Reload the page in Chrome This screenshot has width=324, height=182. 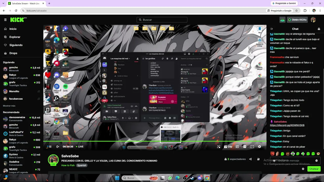coord(16,11)
